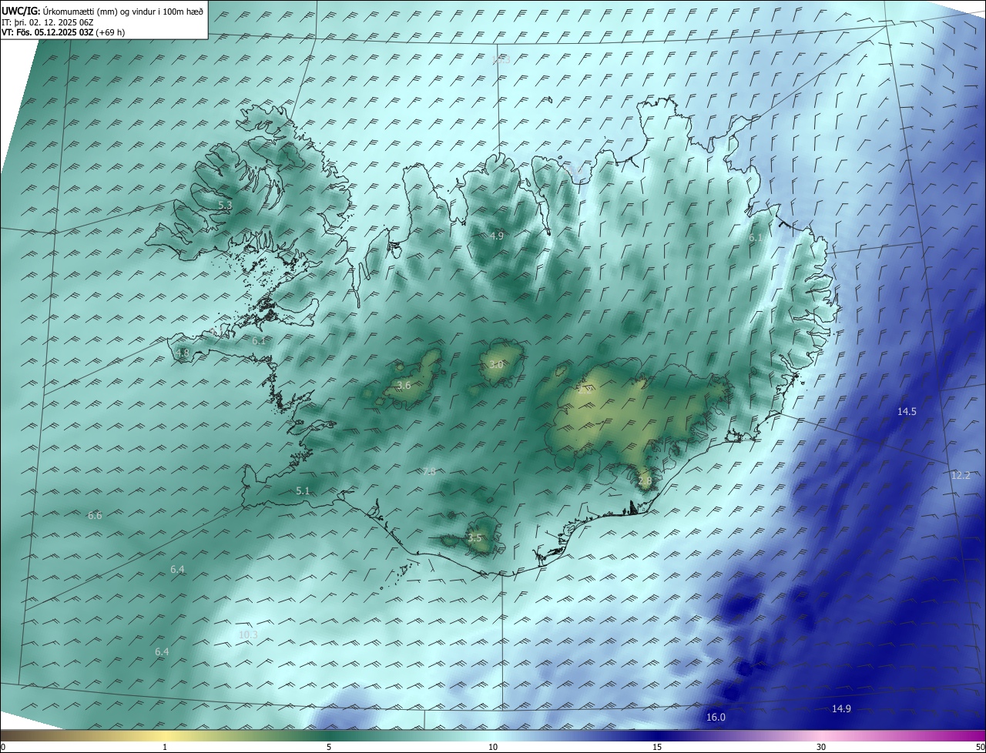This screenshot has height=753, width=986.
Task: Click the 10.3 value over the ocean
Action: coord(248,634)
